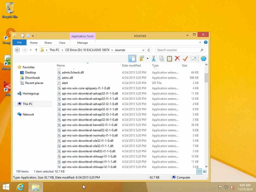
Task: Open the View ribbon tab
Action: [62, 42]
